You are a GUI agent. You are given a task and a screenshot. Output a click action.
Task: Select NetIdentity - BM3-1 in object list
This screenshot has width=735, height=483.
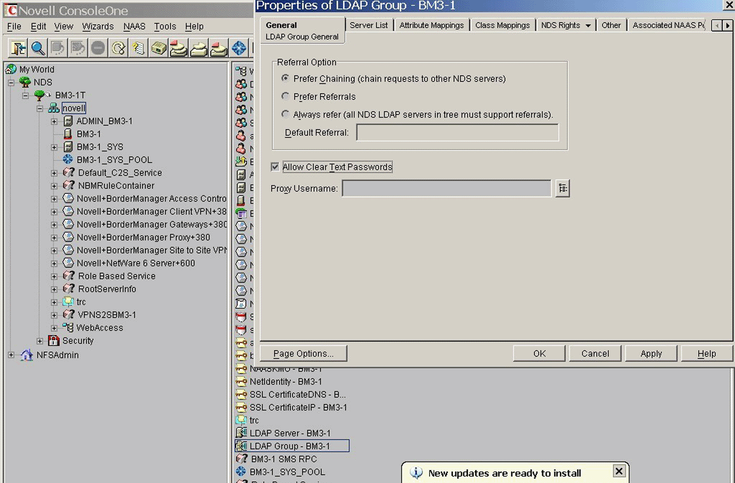click(286, 382)
